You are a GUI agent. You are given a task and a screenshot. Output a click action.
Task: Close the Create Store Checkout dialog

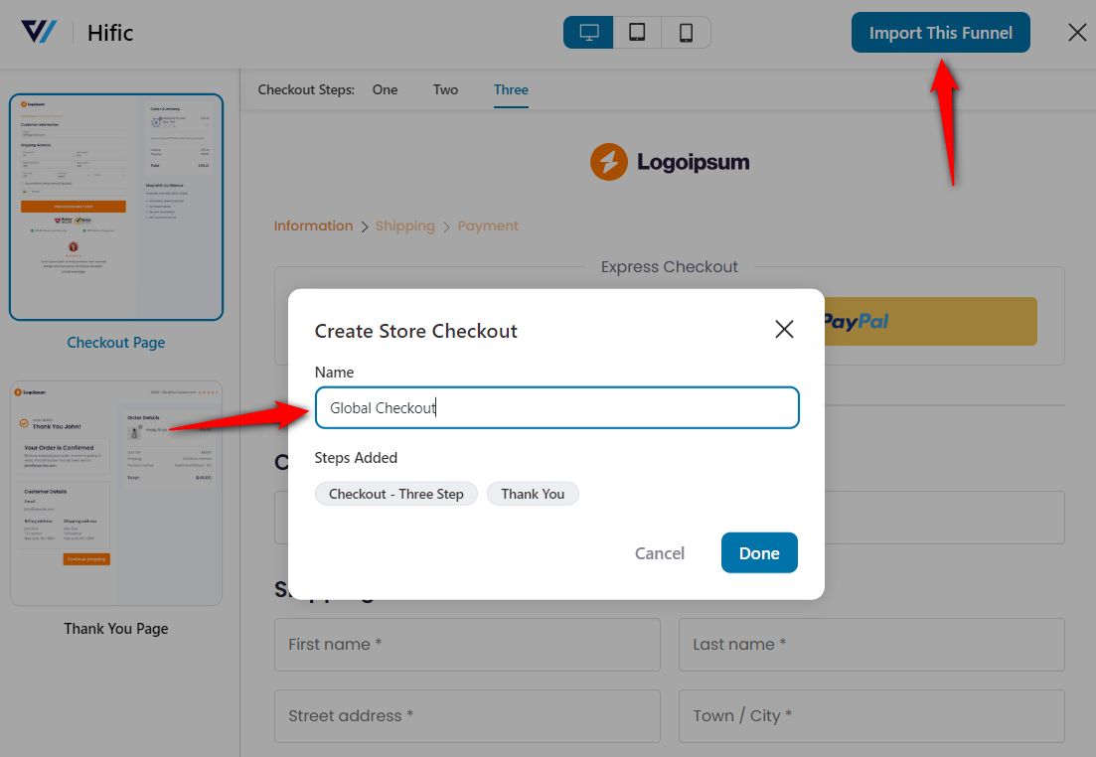[x=784, y=329]
